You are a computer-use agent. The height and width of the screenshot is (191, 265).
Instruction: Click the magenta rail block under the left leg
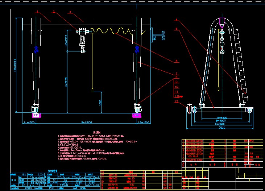pyautogui.click(x=36, y=116)
